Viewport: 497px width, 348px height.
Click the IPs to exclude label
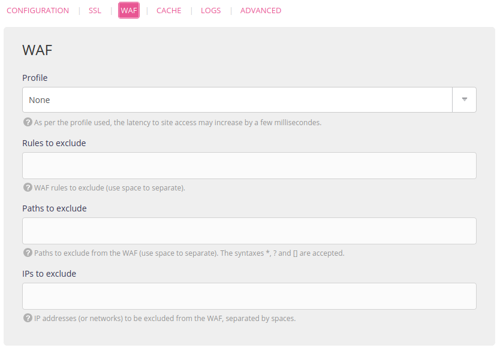pos(49,274)
